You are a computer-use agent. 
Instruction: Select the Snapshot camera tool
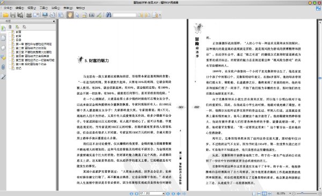[x=92, y=15]
